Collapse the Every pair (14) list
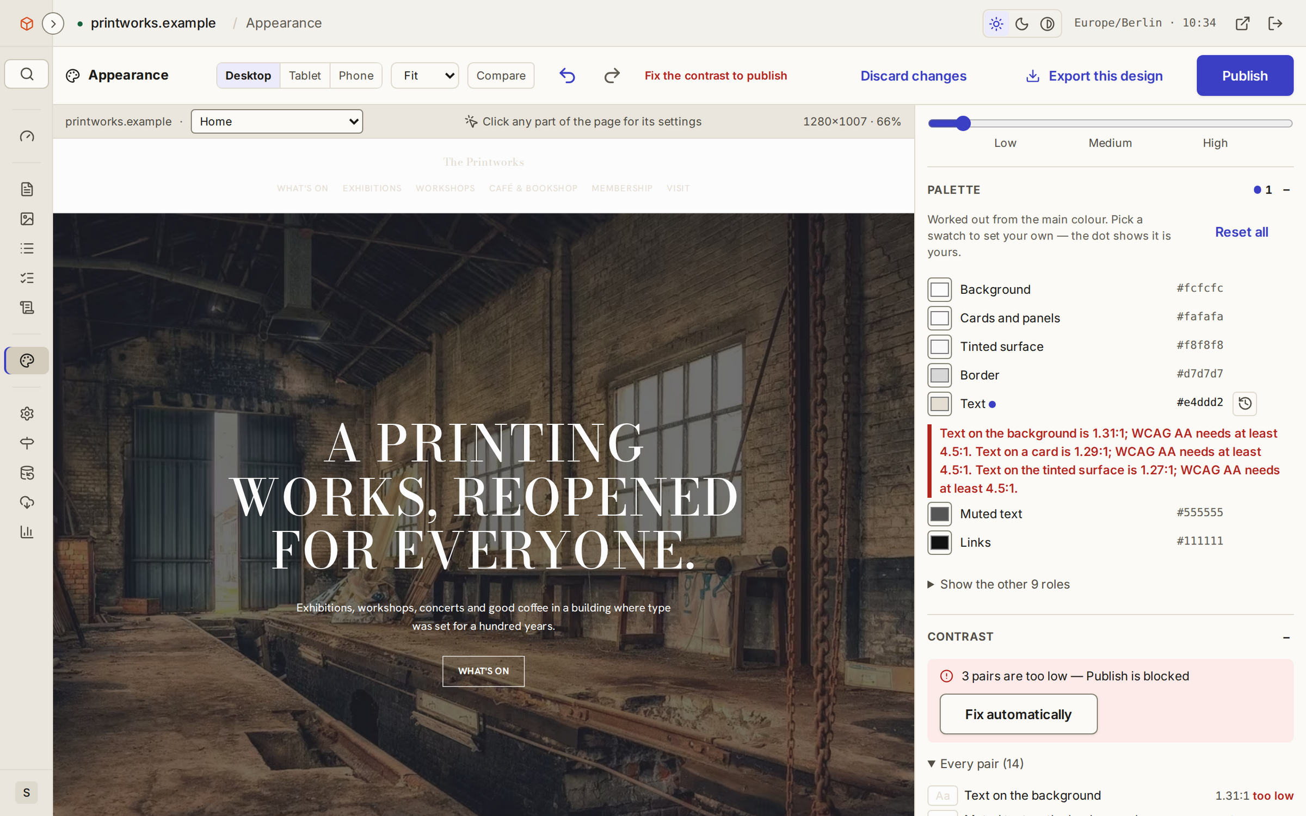 tap(976, 764)
